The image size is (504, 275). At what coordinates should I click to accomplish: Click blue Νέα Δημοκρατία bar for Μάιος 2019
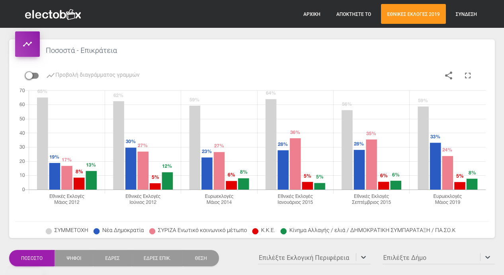point(436,166)
